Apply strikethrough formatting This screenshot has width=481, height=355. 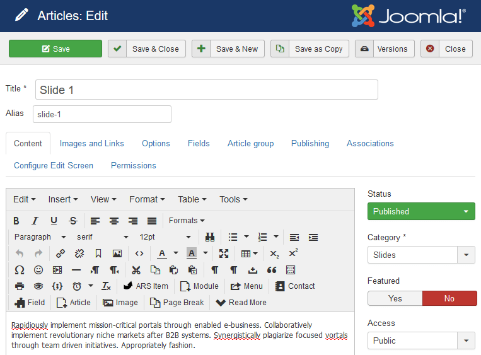tap(73, 221)
